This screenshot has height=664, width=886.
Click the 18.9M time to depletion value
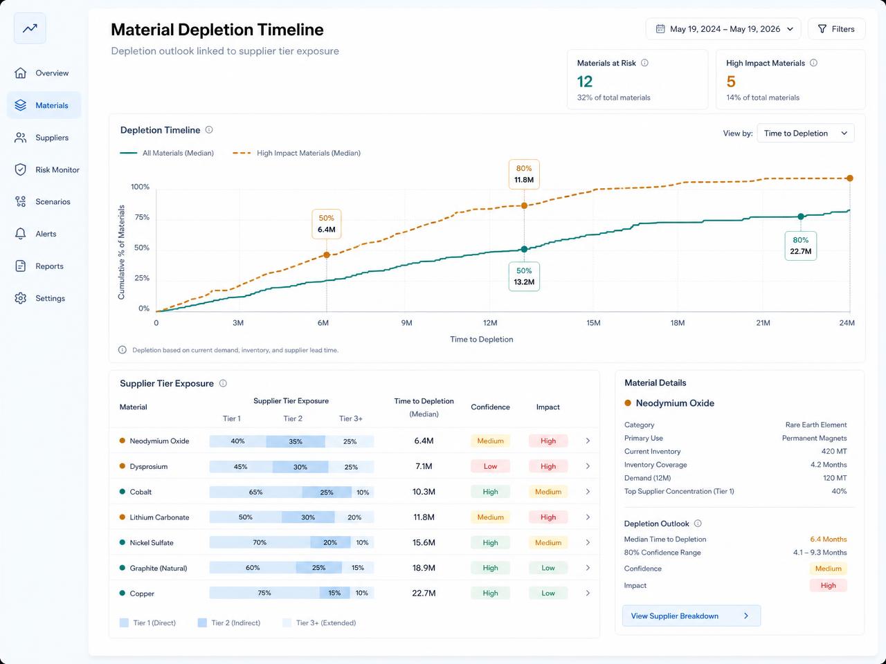(424, 568)
